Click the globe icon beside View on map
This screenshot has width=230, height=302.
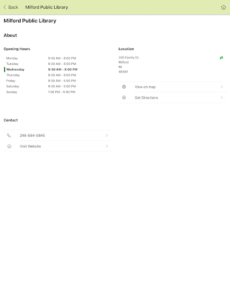click(x=124, y=87)
